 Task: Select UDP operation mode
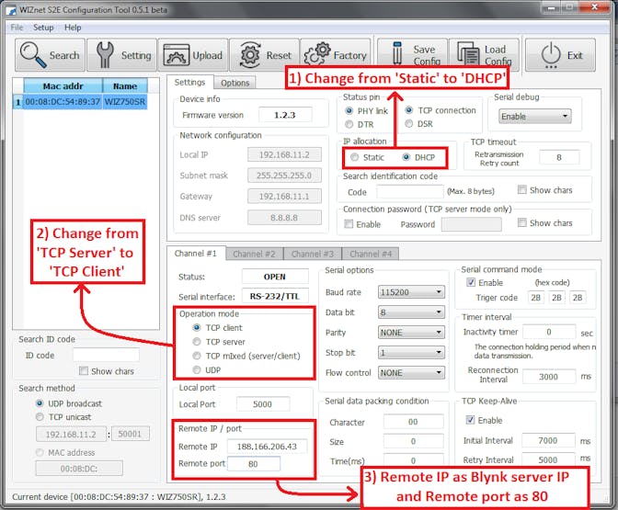pyautogui.click(x=197, y=369)
